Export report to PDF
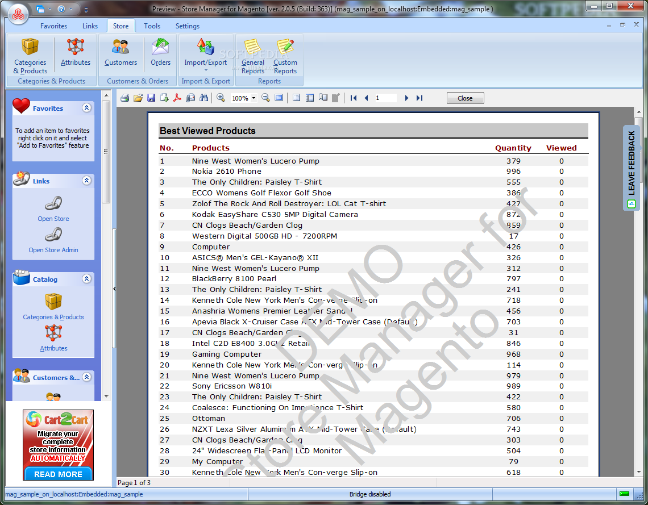The image size is (648, 505). coord(177,98)
